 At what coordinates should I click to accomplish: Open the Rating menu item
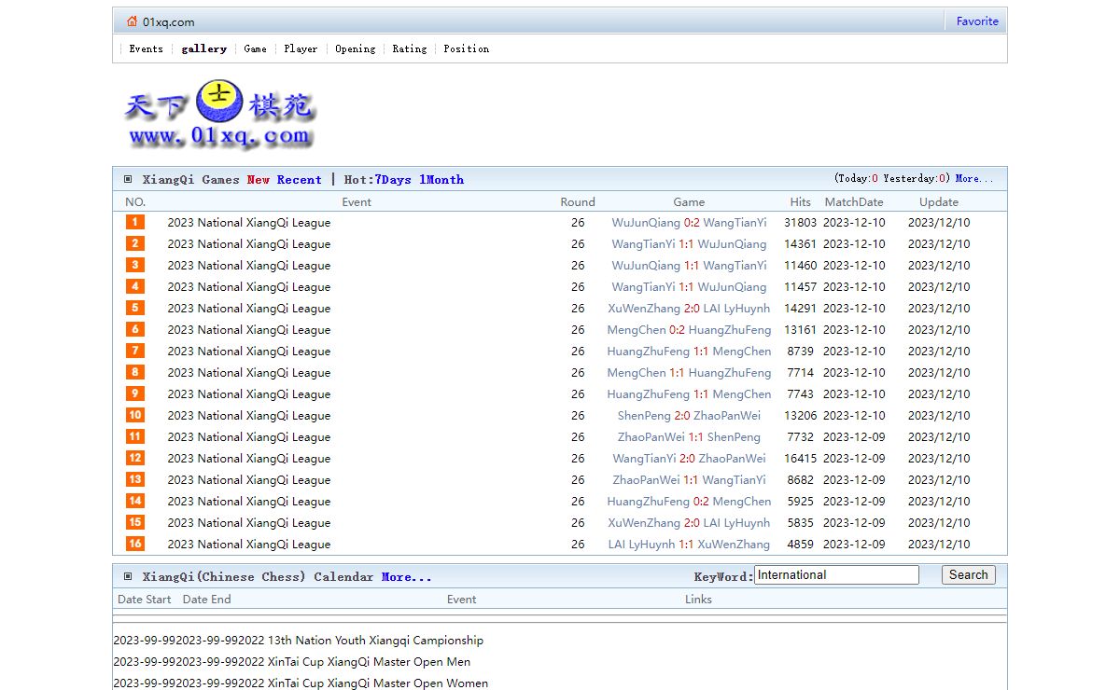410,48
